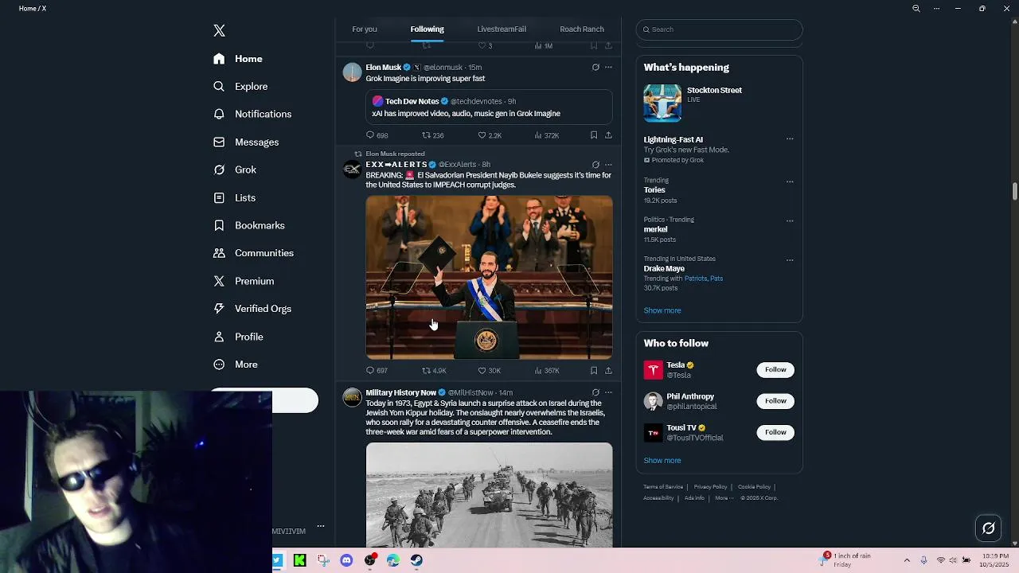Bookmark the ExxAlerts post
Image resolution: width=1019 pixels, height=573 pixels.
[x=594, y=371]
